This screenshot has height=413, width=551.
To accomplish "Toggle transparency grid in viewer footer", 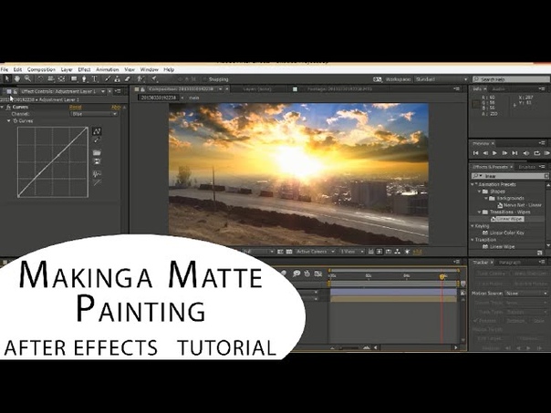I will click(289, 252).
